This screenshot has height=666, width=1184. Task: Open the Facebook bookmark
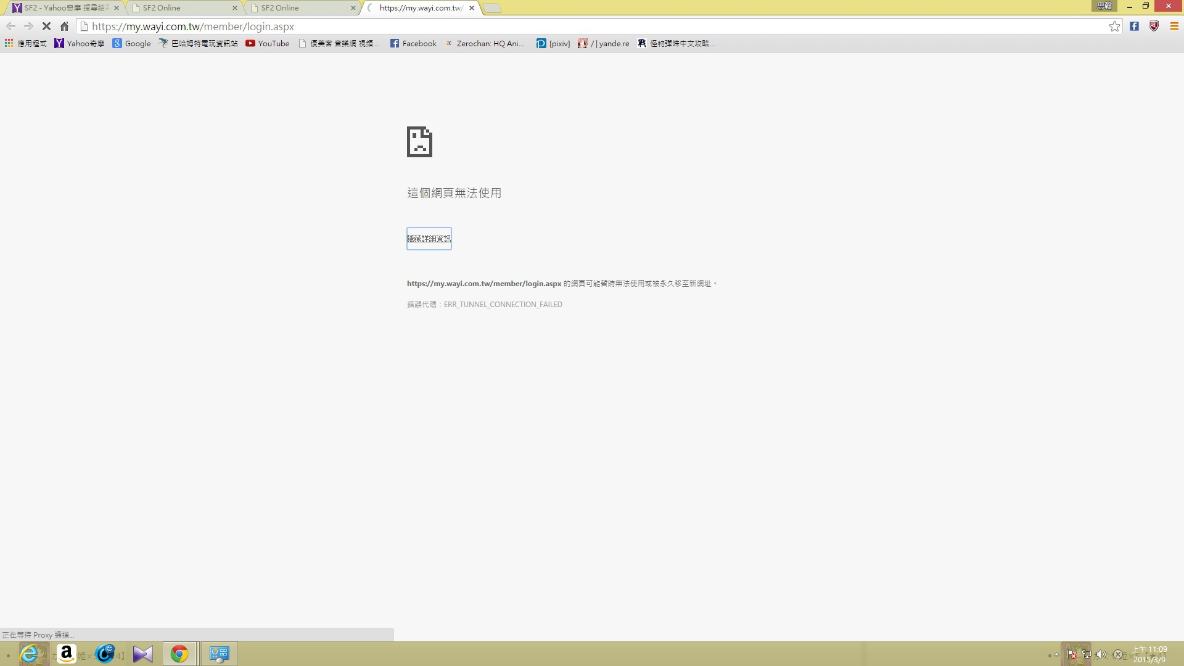(x=413, y=43)
